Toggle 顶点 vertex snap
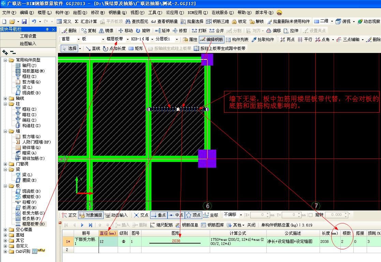The height and width of the screenshot is (262, 381). point(193,215)
